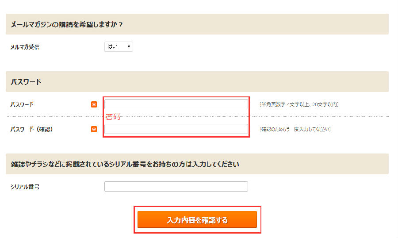Click the パスワード（確認） field label
The height and width of the screenshot is (238, 398).
[x=31, y=130]
